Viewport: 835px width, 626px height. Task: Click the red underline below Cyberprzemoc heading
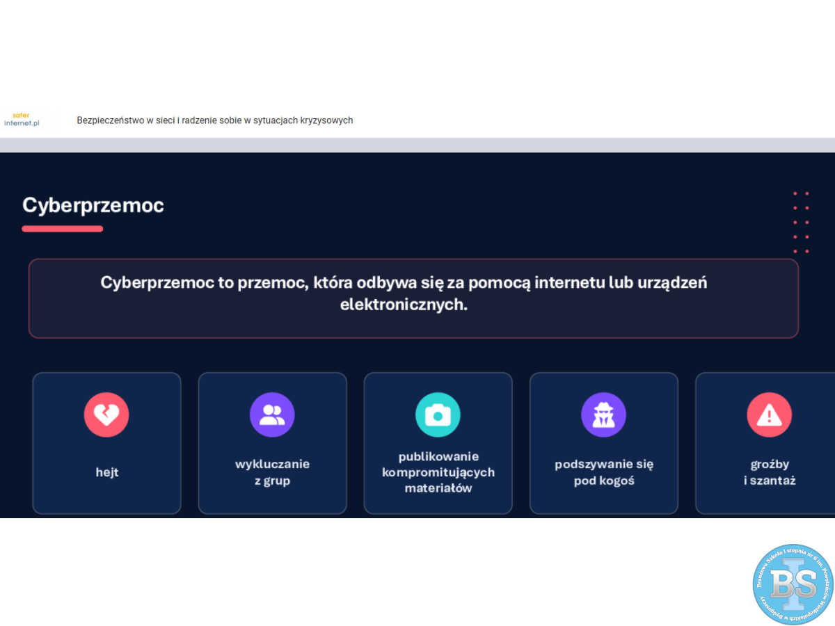click(63, 229)
